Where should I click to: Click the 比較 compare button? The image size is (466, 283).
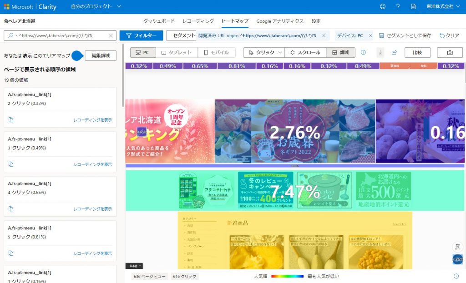coord(417,53)
